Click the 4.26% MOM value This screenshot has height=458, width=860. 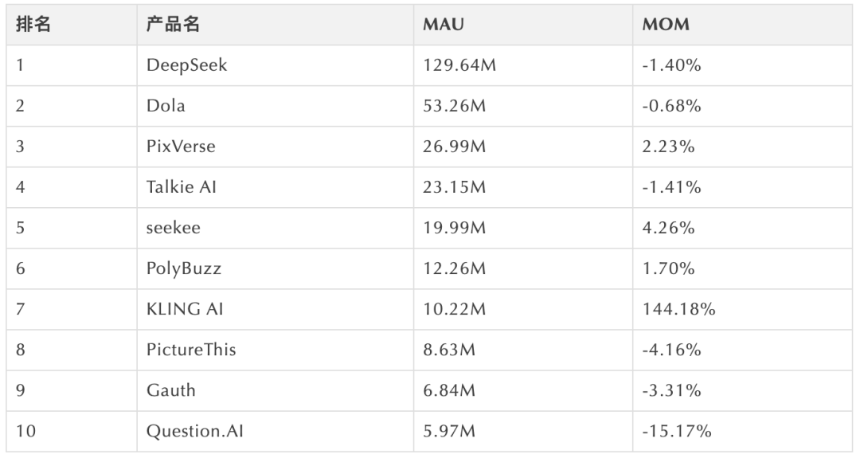[669, 228]
